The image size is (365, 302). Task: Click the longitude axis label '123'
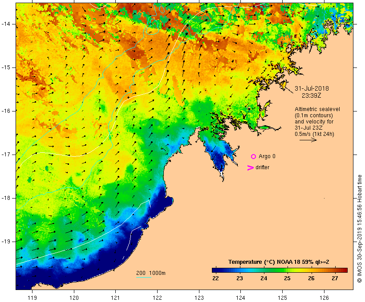point(199,298)
